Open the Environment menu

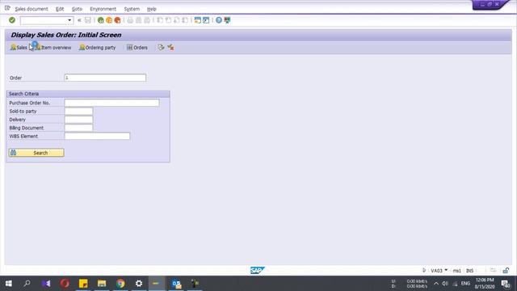pos(103,9)
